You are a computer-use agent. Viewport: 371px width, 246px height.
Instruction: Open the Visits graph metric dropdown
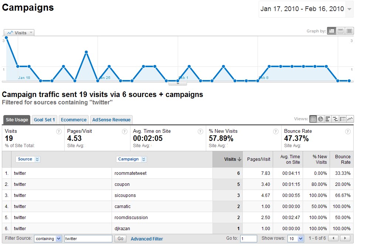19,32
